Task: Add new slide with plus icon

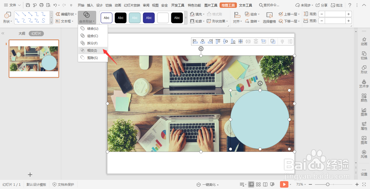Action: [30, 175]
